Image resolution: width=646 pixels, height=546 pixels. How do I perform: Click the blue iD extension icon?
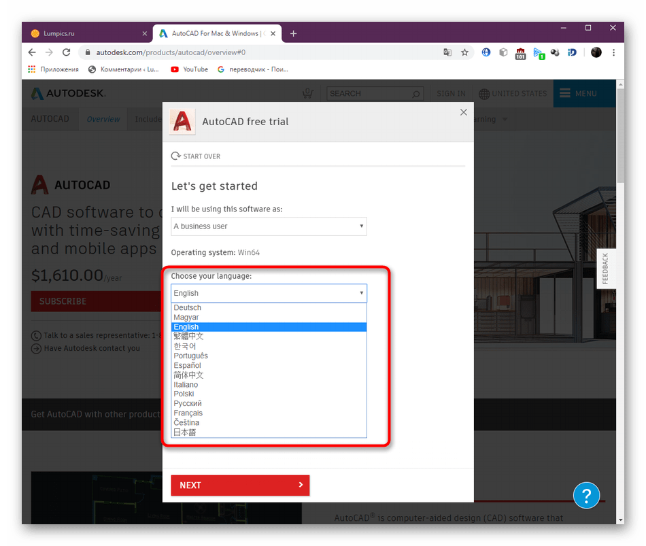pyautogui.click(x=572, y=52)
